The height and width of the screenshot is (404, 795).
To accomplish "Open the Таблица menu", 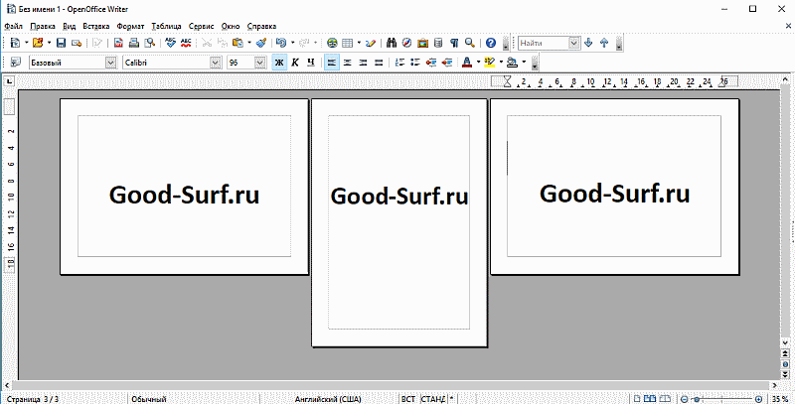I will tap(166, 26).
